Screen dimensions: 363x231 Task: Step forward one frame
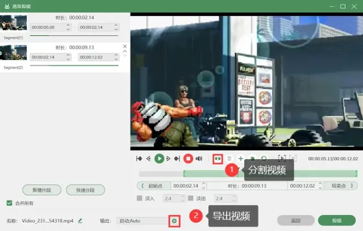click(x=168, y=159)
